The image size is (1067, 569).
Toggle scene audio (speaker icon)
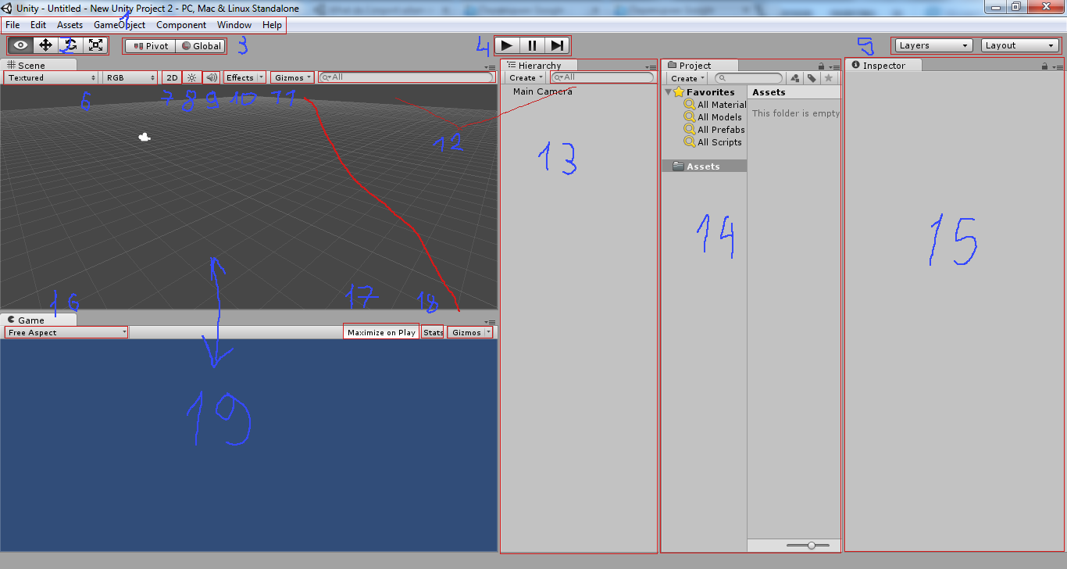pyautogui.click(x=211, y=77)
